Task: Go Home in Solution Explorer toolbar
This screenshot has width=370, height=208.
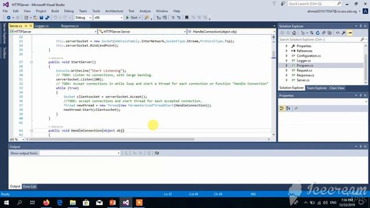Action: pyautogui.click(x=294, y=33)
